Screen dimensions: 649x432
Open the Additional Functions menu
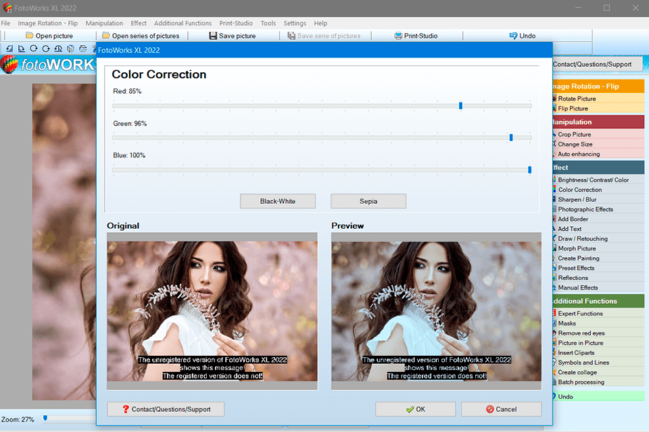[183, 23]
